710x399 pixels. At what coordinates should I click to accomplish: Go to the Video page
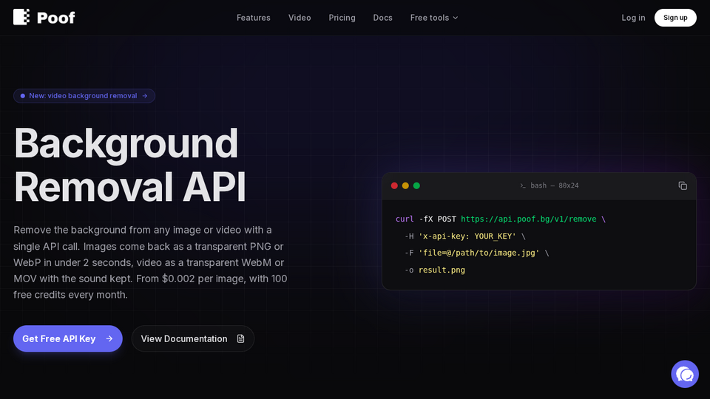(300, 18)
